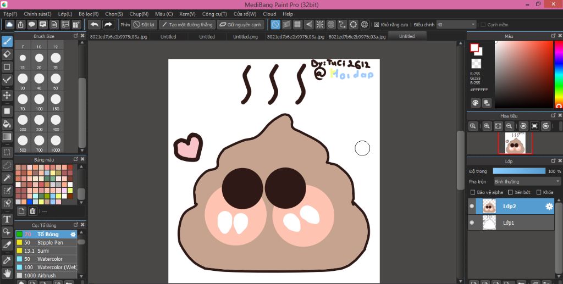
Task: Open color palette icon in Màu panel
Action: tap(476, 103)
